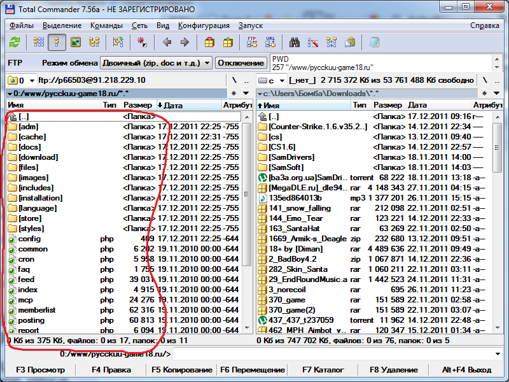Screen dimensions: 509x382
Task: Click the F4 Правка button
Action: tap(111, 370)
